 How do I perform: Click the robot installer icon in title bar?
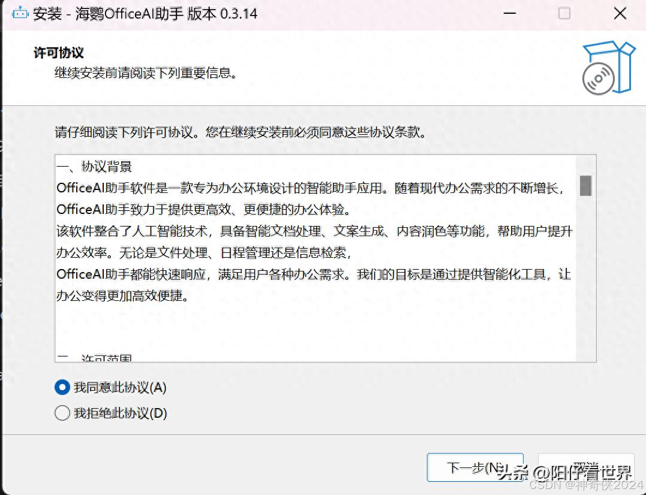pos(20,13)
